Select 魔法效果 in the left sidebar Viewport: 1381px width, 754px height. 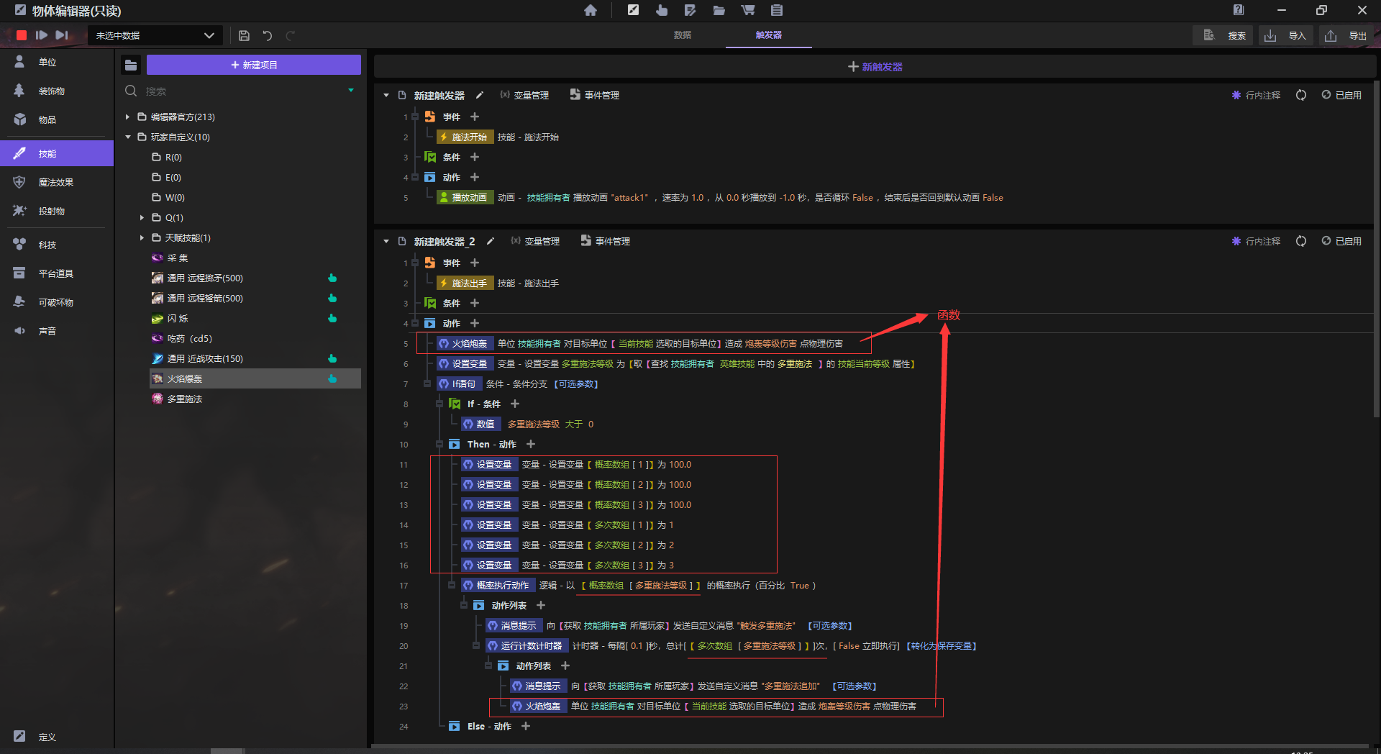(x=57, y=183)
